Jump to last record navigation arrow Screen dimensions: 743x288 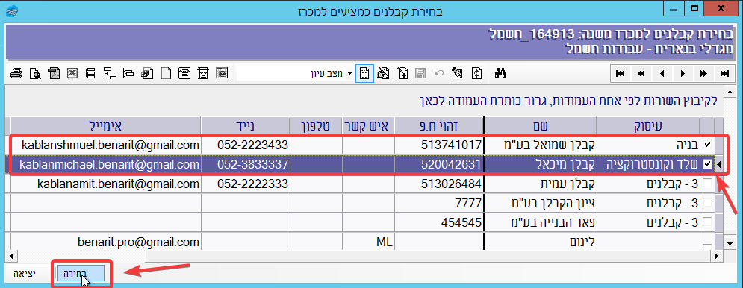(x=724, y=73)
